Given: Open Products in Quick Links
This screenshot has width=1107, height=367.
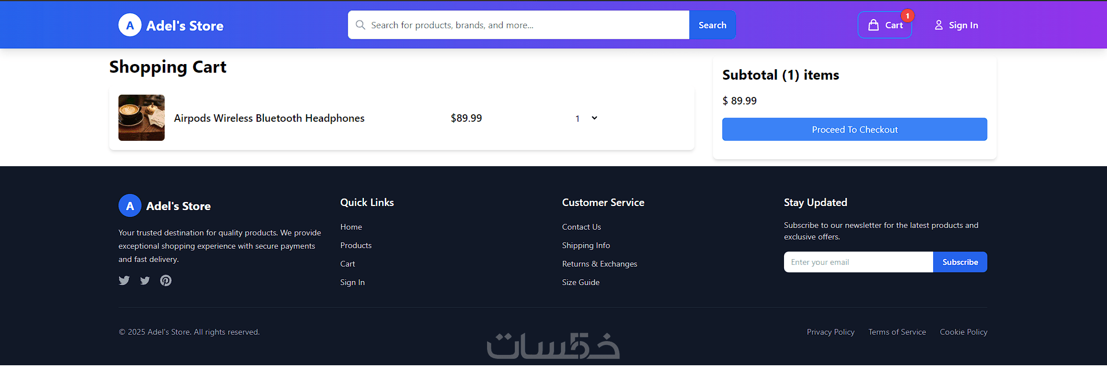Looking at the screenshot, I should click(x=356, y=245).
